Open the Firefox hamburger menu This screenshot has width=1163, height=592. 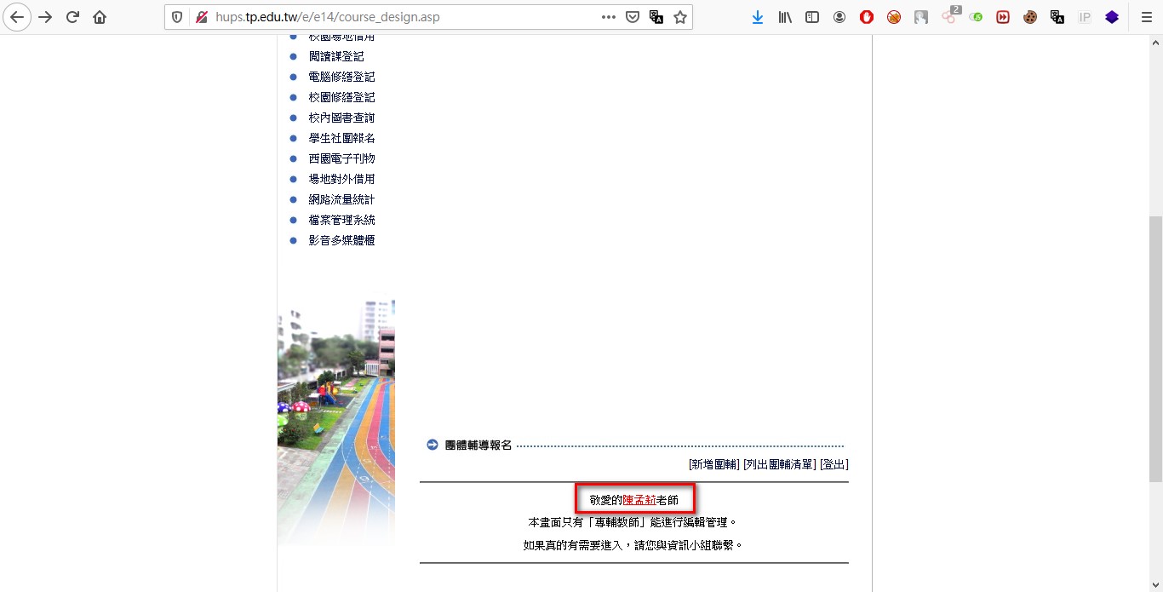click(x=1146, y=17)
